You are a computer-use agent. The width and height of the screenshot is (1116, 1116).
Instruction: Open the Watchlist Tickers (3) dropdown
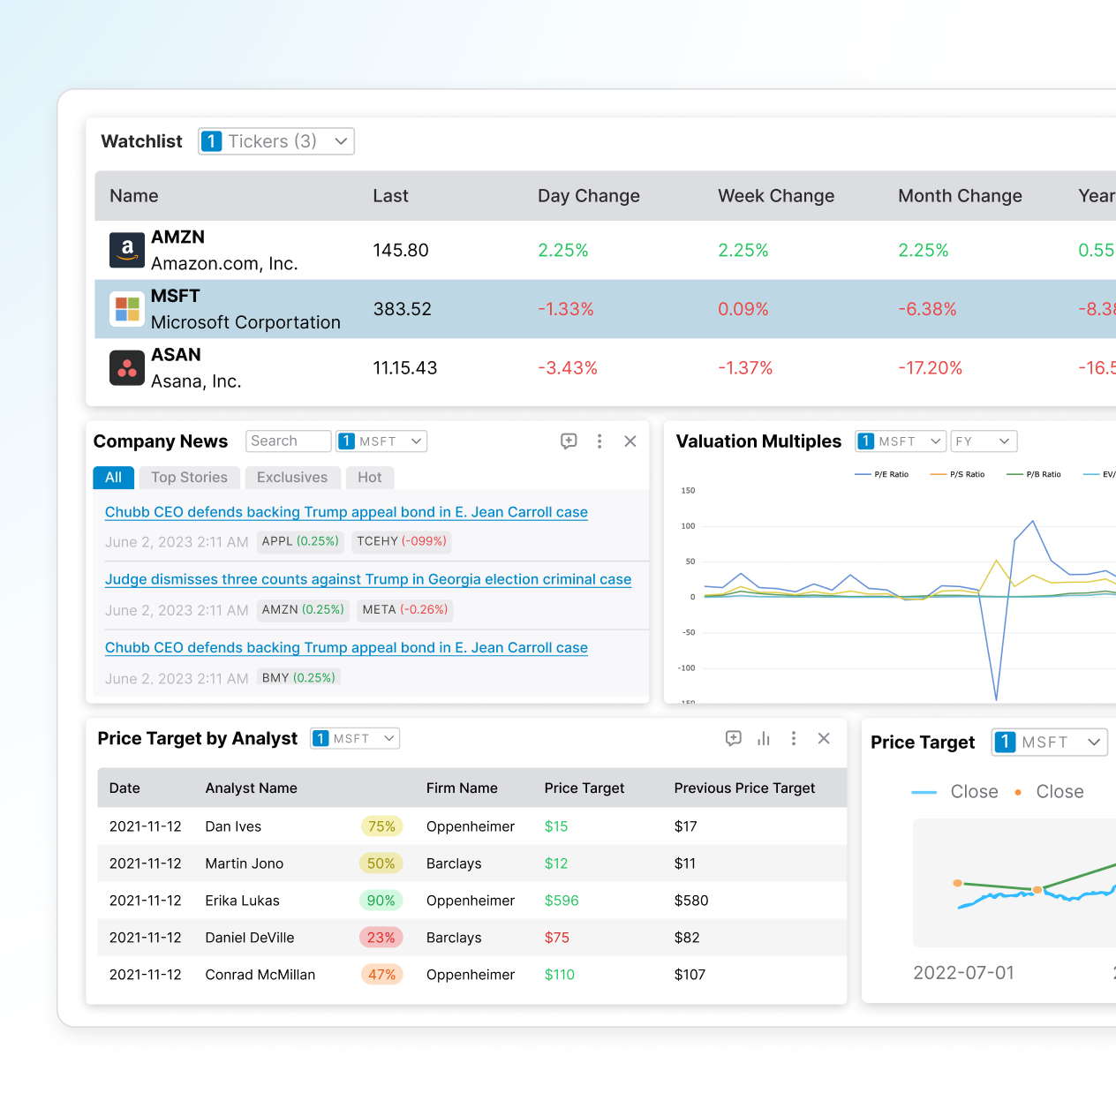click(276, 141)
